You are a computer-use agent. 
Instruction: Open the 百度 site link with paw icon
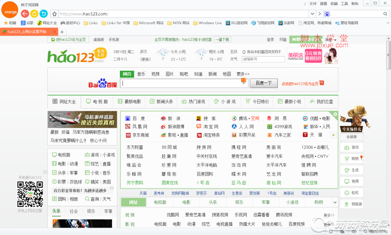tap(135, 119)
